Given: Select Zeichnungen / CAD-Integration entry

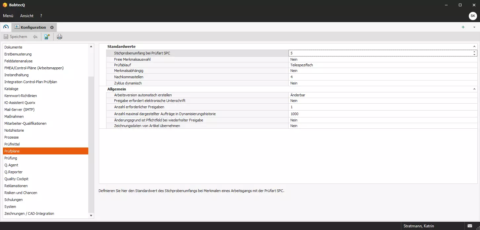Looking at the screenshot, I should [x=45, y=214].
